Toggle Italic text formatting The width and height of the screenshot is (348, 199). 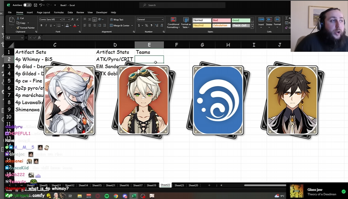click(x=46, y=26)
